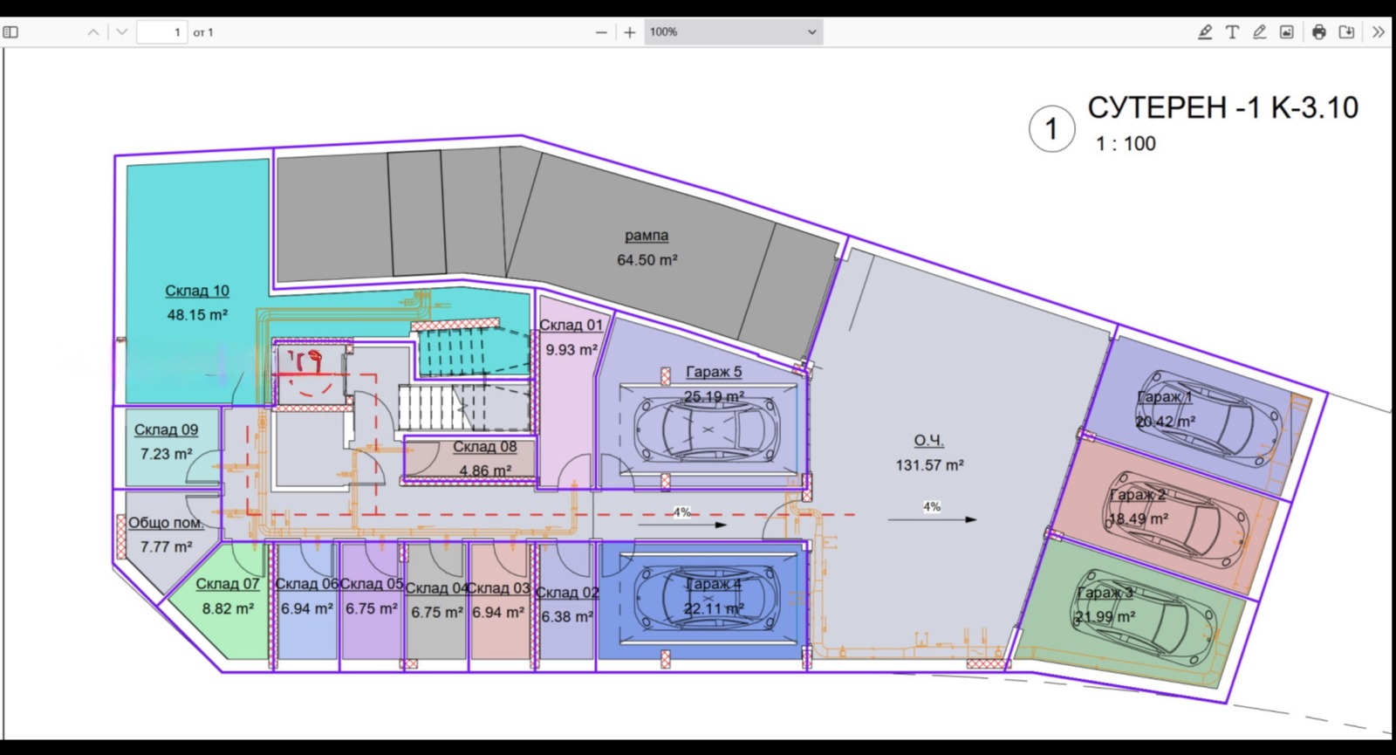
Task: Download the PDF file
Action: (1346, 32)
